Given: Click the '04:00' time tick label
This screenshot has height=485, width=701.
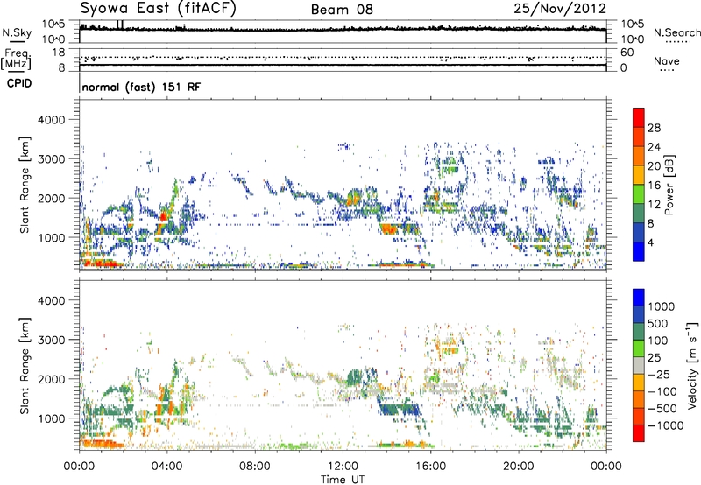Looking at the screenshot, I should [x=166, y=467].
